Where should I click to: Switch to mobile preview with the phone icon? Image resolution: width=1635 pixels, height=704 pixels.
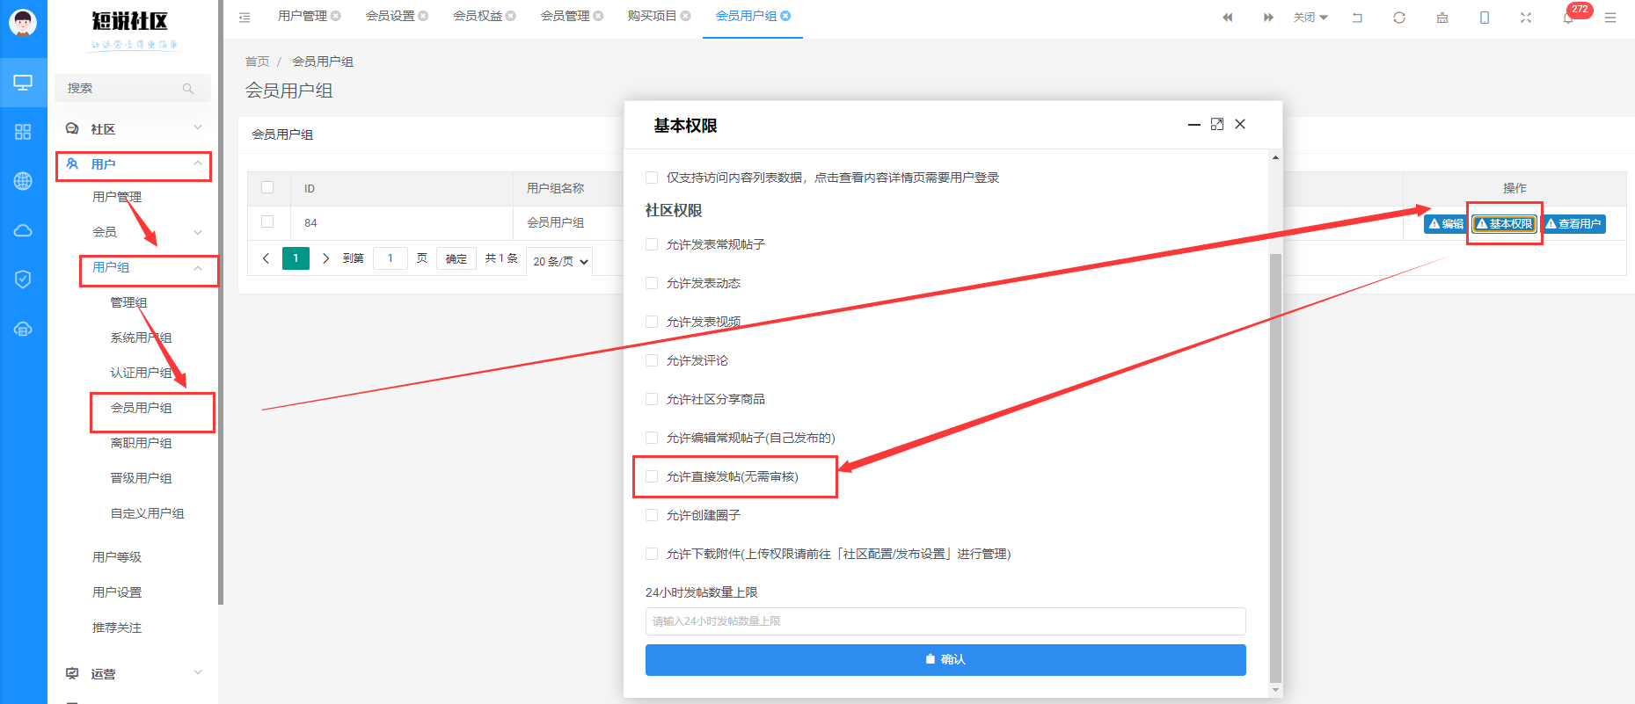click(1485, 17)
